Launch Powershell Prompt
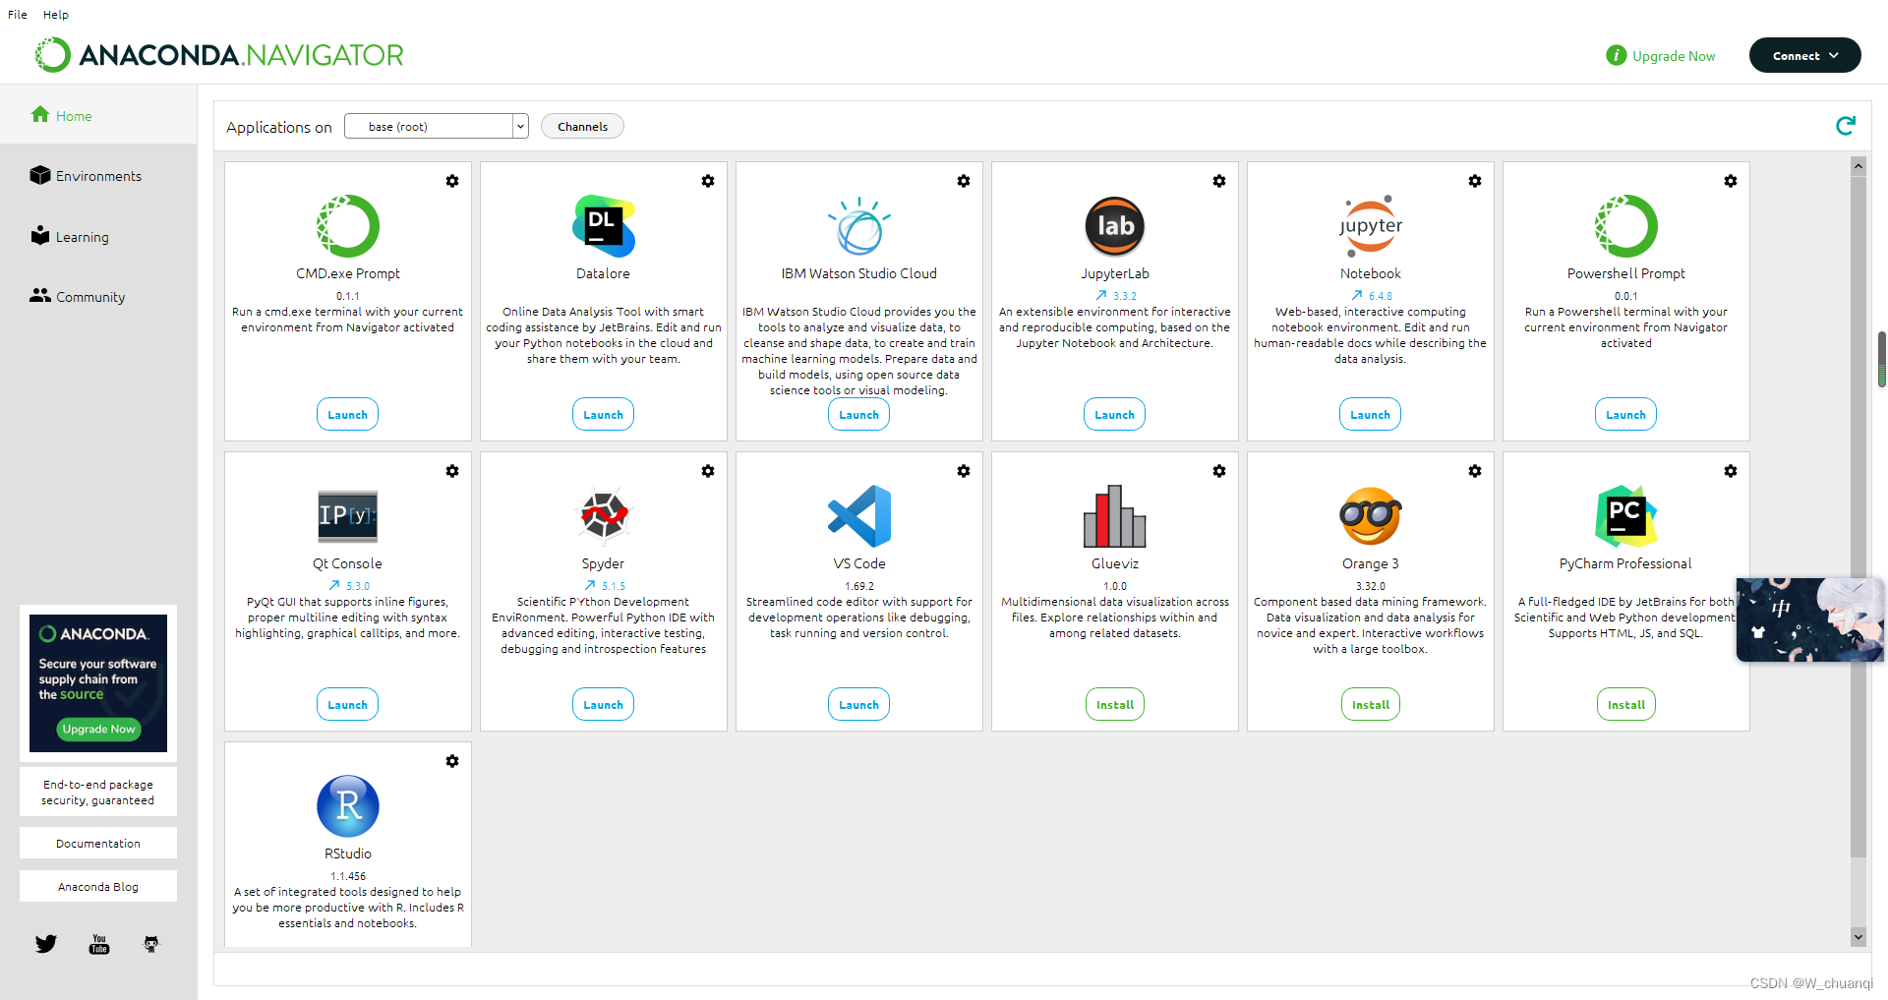 click(x=1625, y=414)
